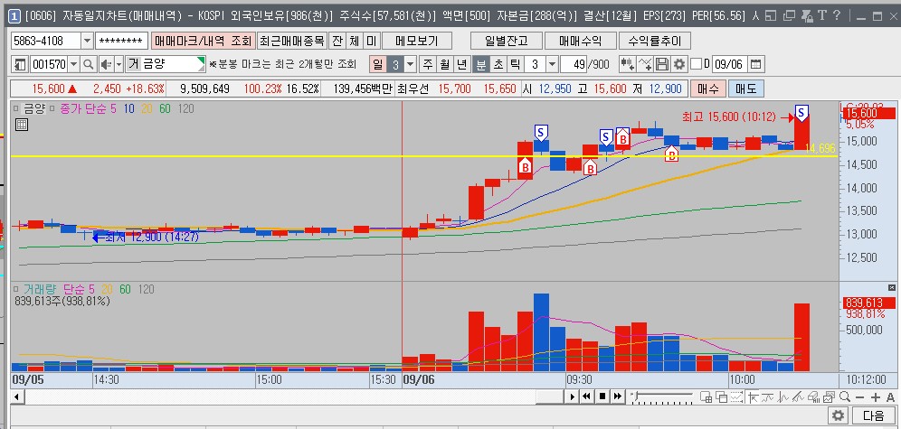Image resolution: width=901 pixels, height=429 pixels.
Task: Click the 매도 sell button
Action: click(745, 89)
